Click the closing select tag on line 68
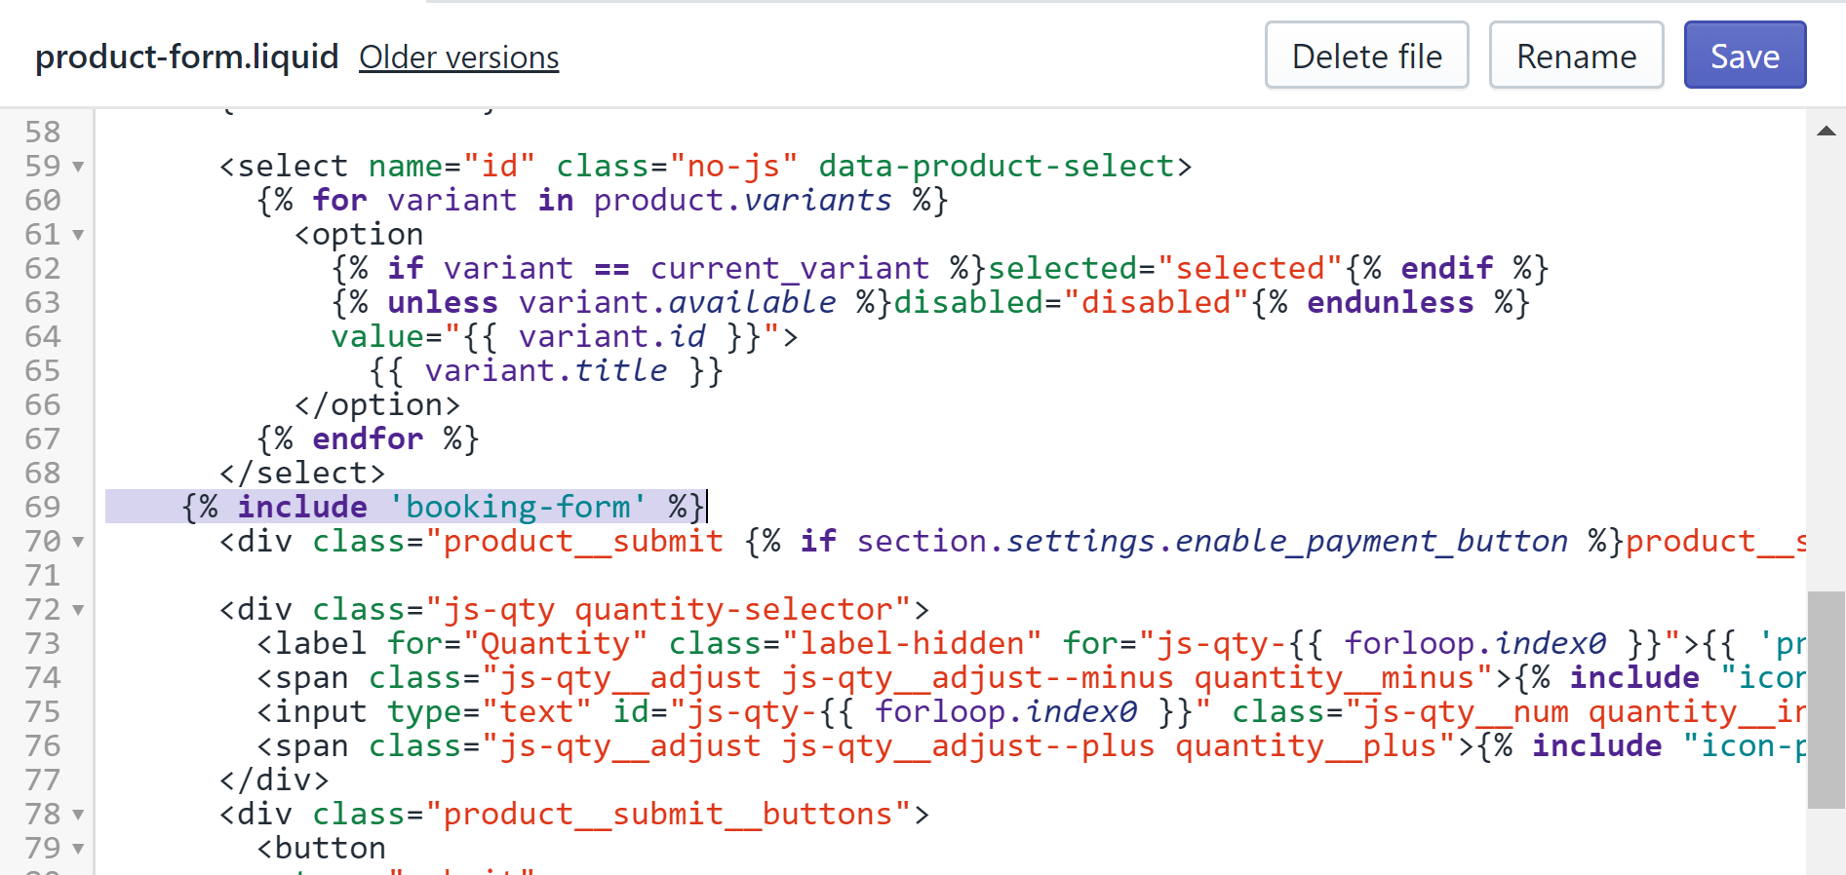Screen dimensions: 1846x875 point(302,473)
